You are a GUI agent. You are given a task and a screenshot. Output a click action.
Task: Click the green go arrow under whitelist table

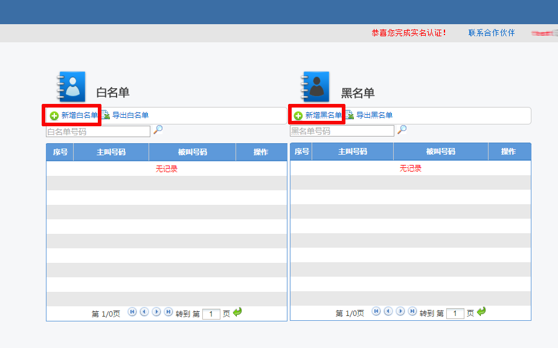(x=236, y=312)
